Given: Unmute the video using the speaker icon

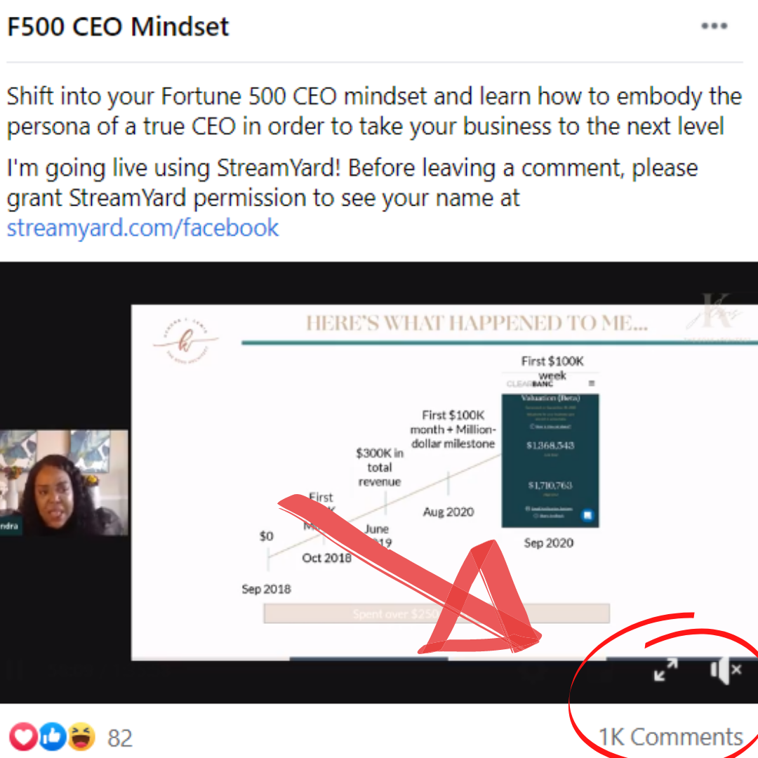Looking at the screenshot, I should point(725,670).
